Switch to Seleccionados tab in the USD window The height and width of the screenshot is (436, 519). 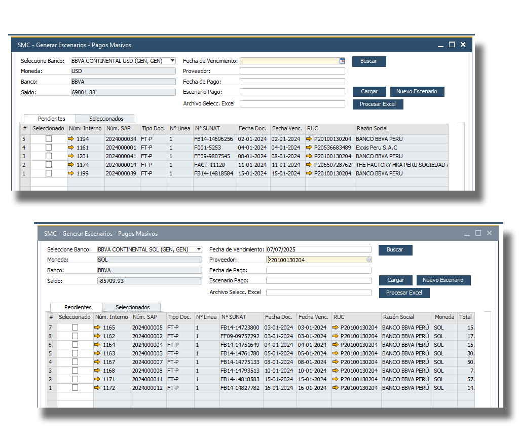pyautogui.click(x=106, y=119)
